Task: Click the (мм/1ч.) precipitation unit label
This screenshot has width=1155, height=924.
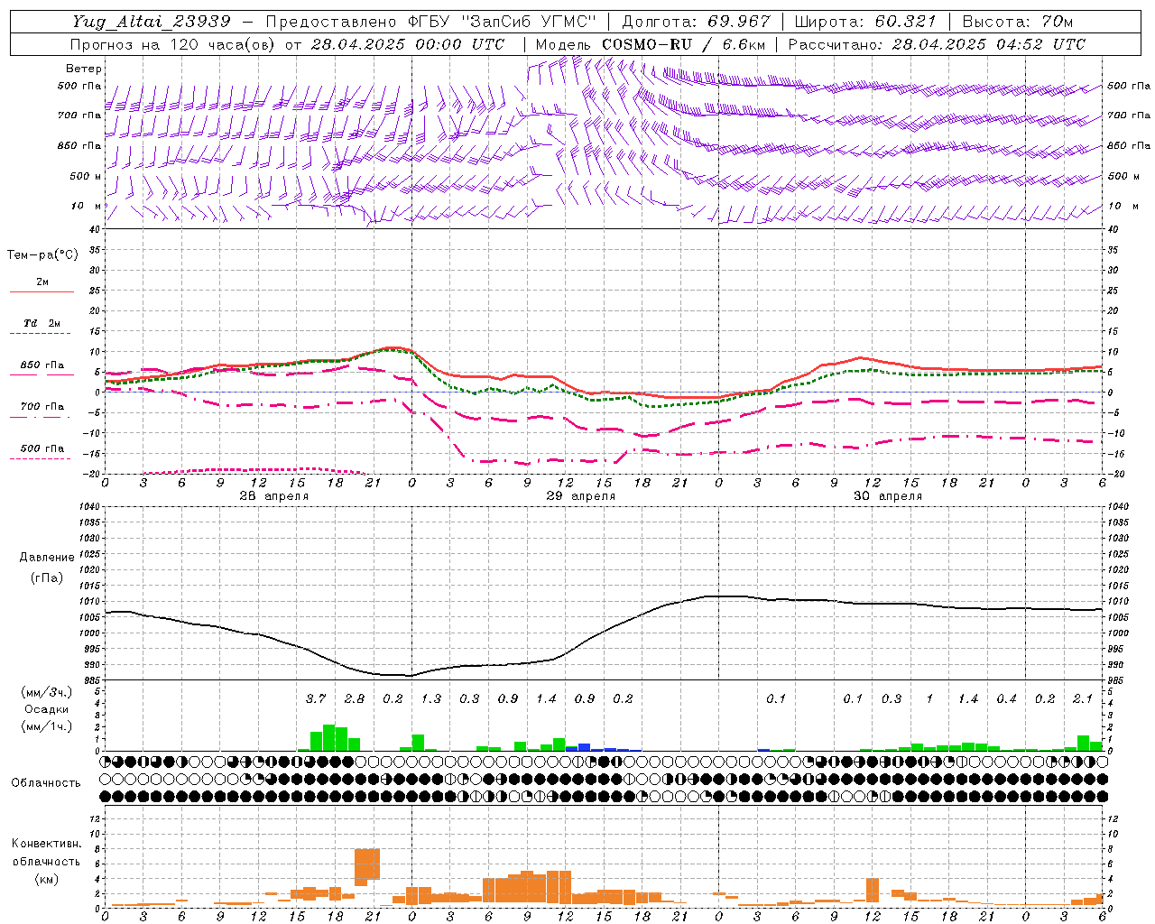Action: 47,726
